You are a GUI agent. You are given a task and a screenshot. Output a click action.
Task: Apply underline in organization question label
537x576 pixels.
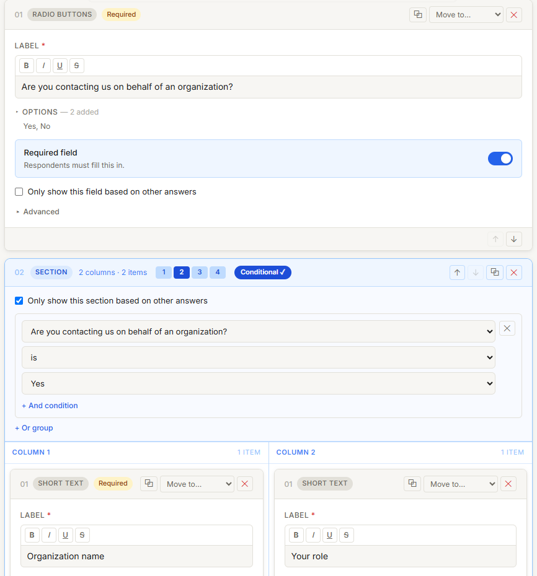[60, 66]
